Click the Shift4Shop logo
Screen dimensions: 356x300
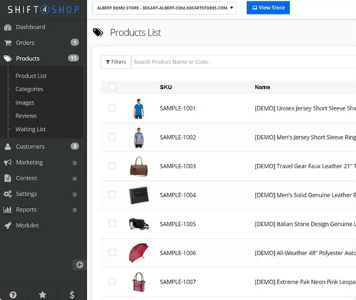[x=43, y=9]
